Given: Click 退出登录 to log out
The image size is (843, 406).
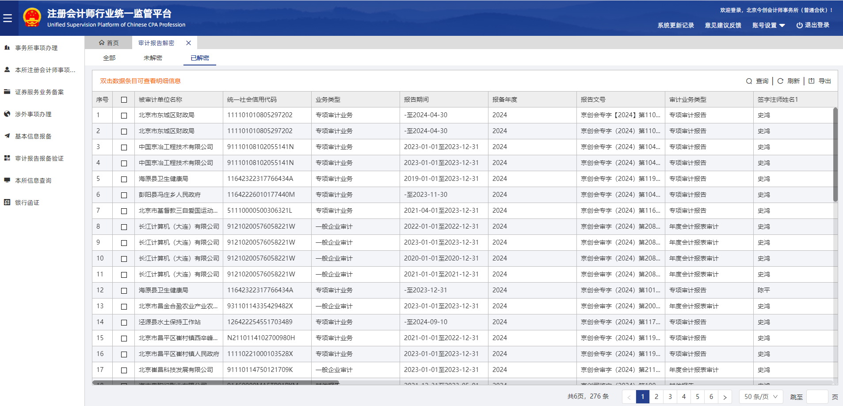Looking at the screenshot, I should click(x=812, y=25).
